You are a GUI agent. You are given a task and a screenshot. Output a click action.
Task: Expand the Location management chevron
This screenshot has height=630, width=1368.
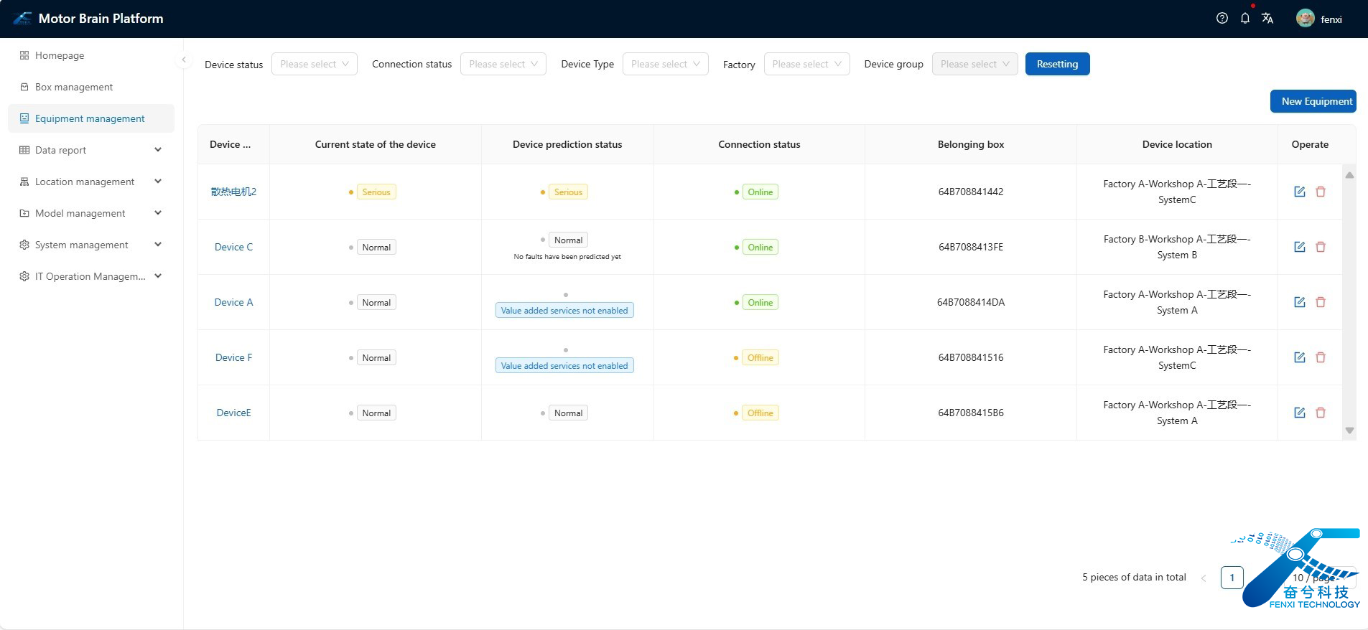click(x=158, y=182)
